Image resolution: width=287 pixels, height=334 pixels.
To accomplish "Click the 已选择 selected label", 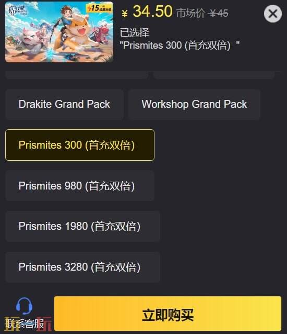I will click(x=135, y=32).
